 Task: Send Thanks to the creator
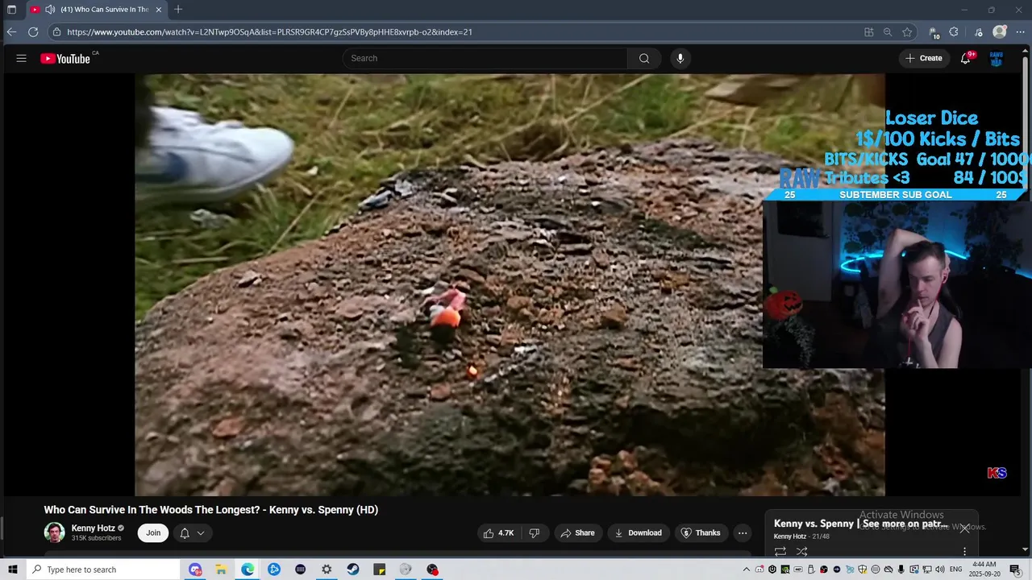pyautogui.click(x=701, y=532)
